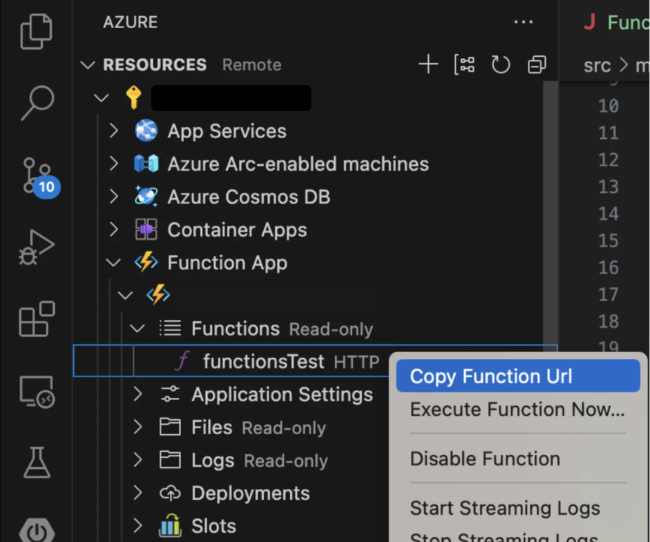Click the Application Settings sliders icon
This screenshot has width=650, height=542.
170,394
